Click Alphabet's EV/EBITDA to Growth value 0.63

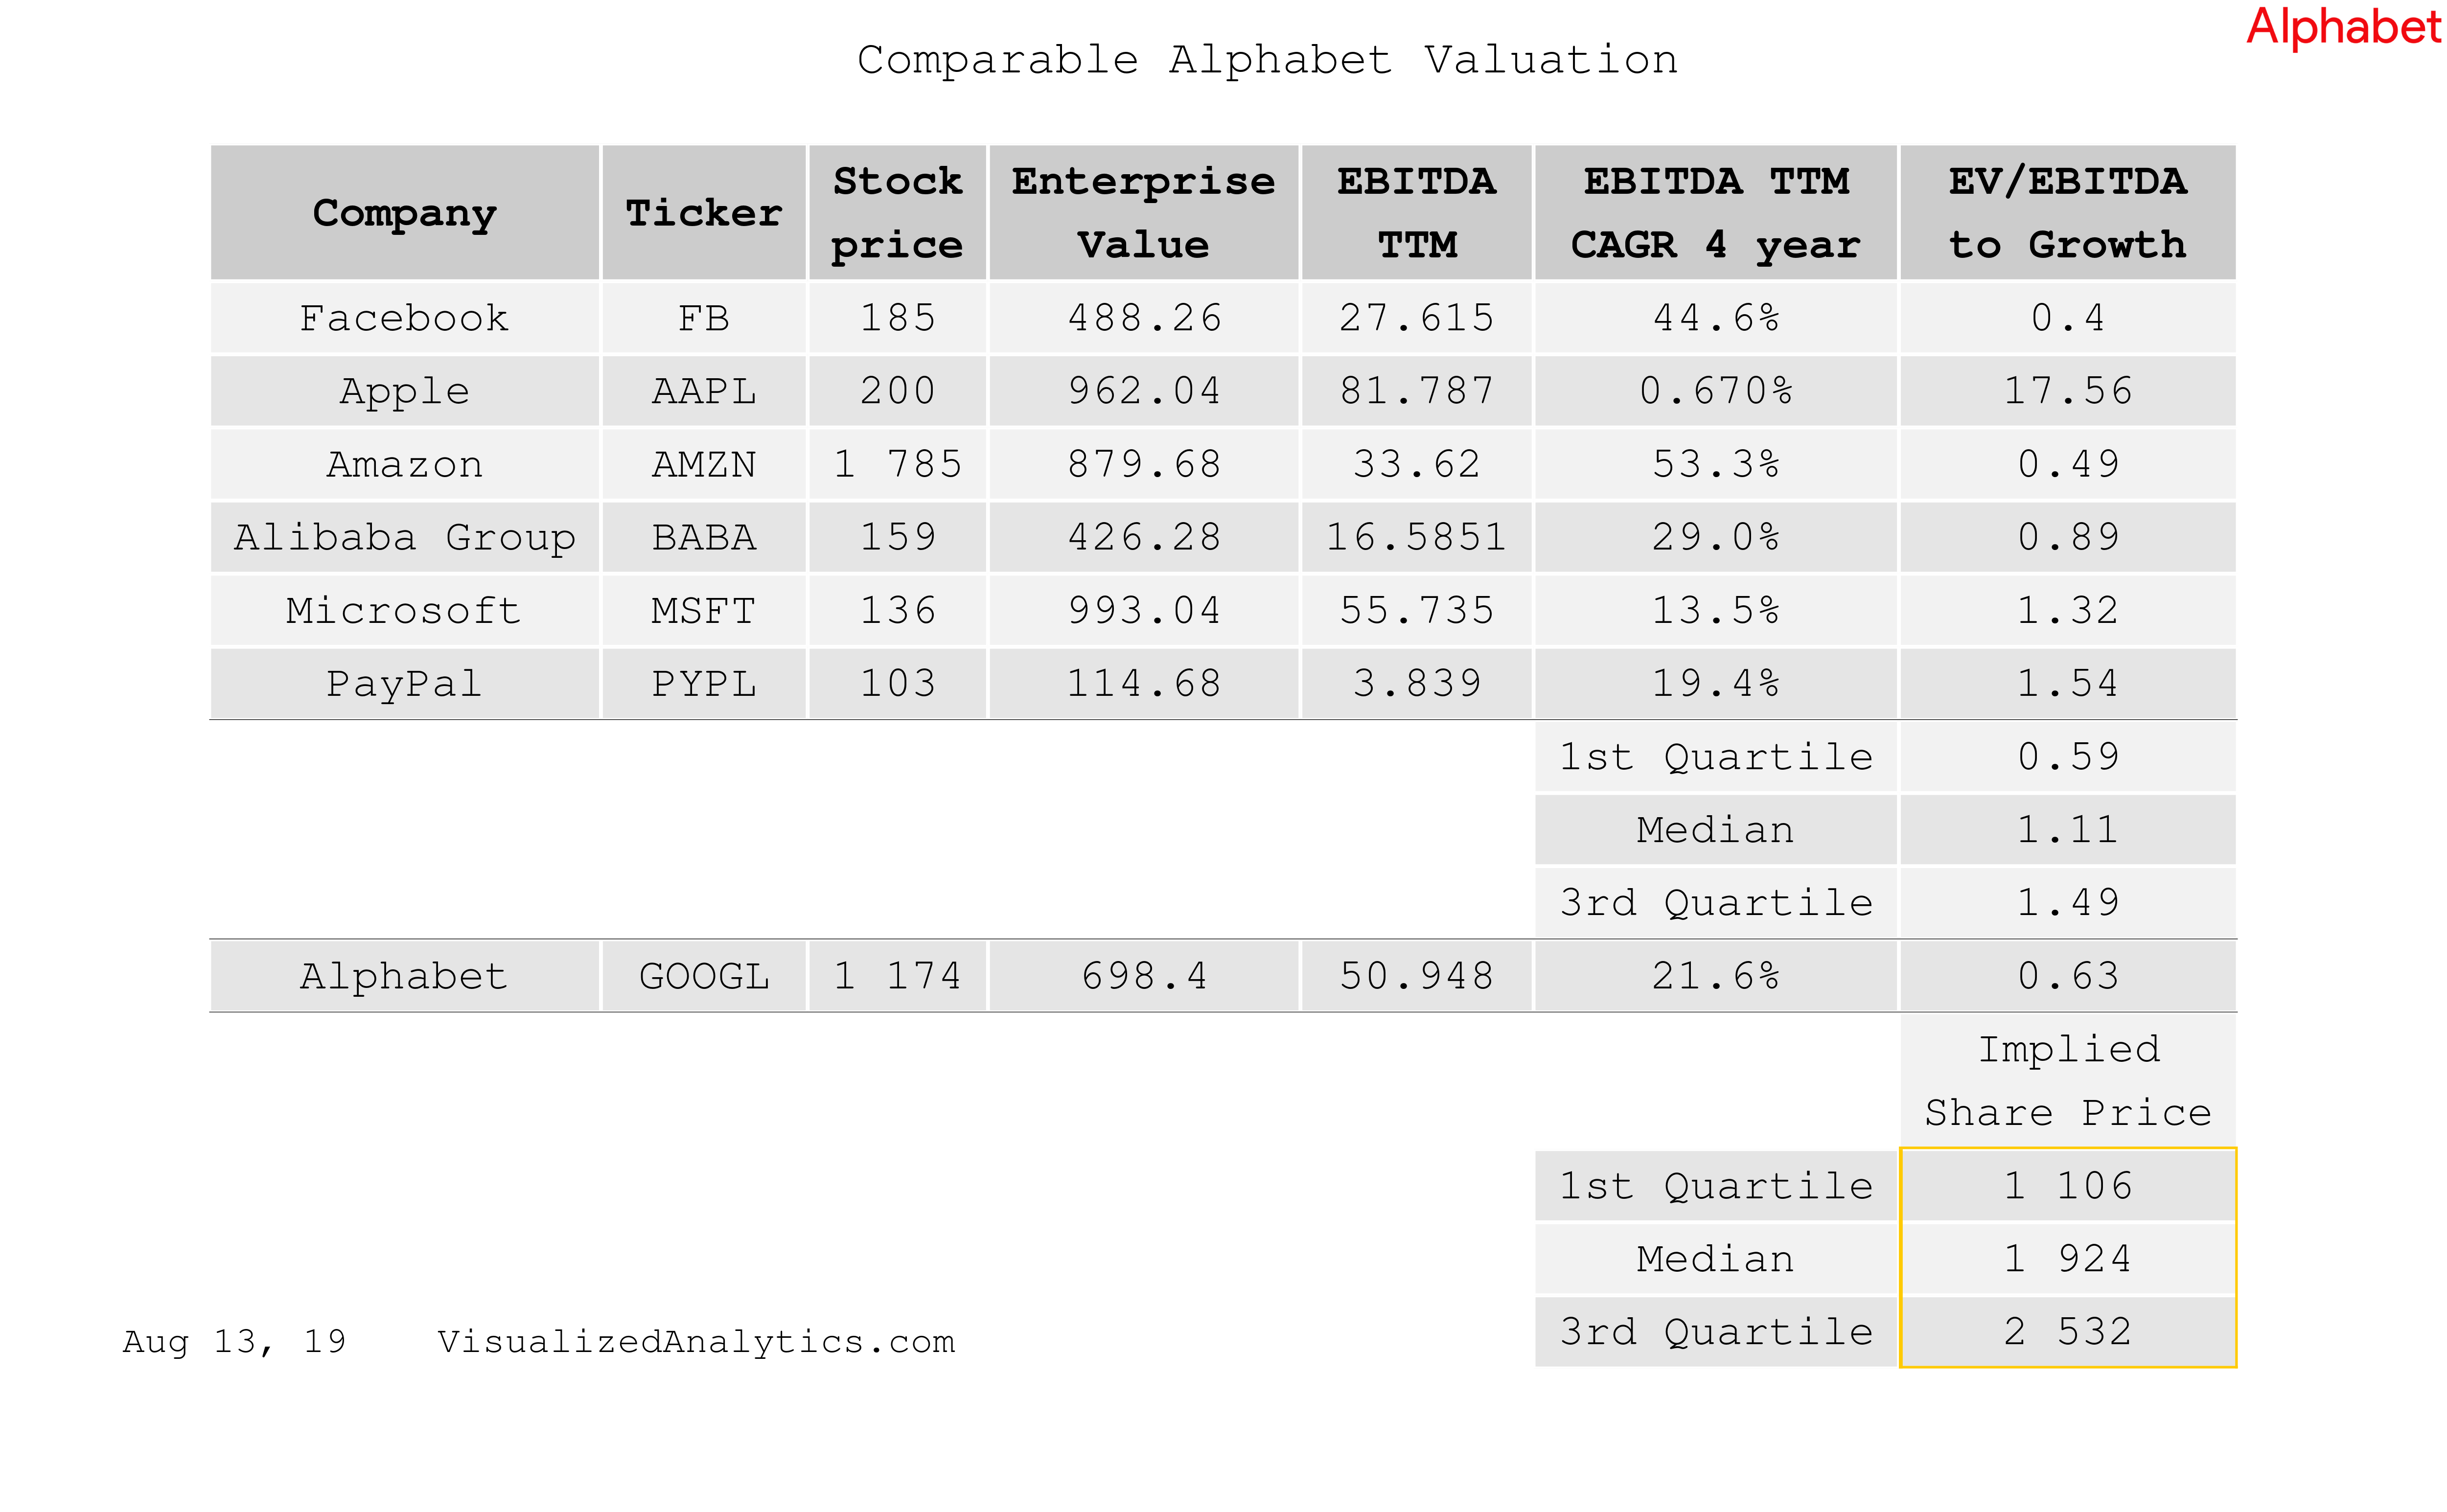click(x=2067, y=976)
